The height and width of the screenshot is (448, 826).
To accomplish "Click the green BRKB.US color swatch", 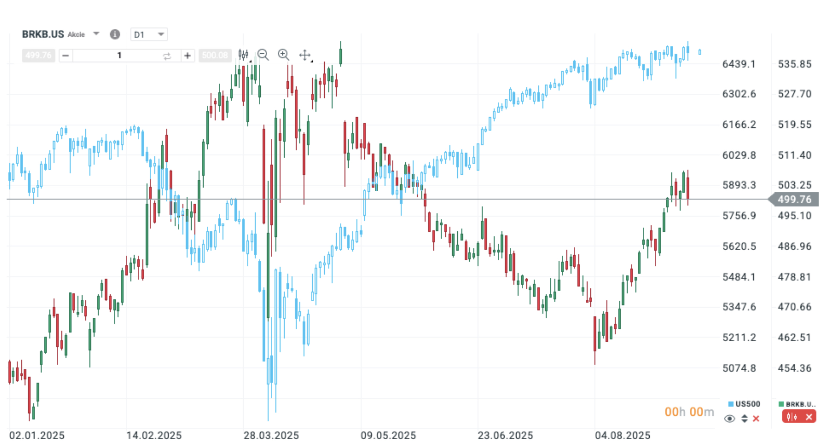I will click(x=781, y=404).
